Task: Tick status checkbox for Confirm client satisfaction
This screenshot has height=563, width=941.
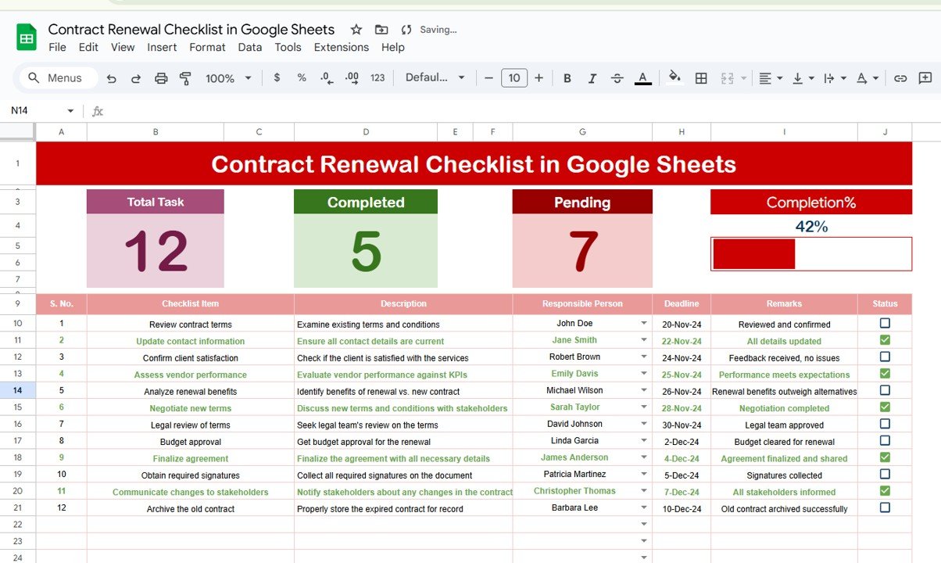Action: click(885, 357)
